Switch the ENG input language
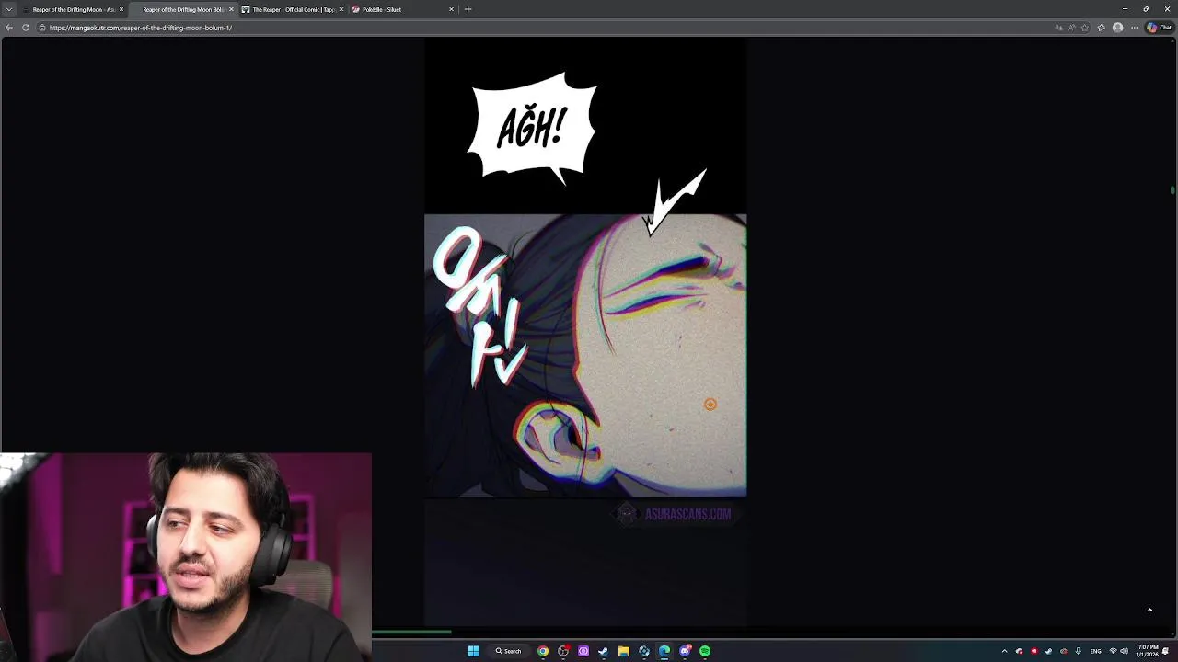 click(1095, 651)
